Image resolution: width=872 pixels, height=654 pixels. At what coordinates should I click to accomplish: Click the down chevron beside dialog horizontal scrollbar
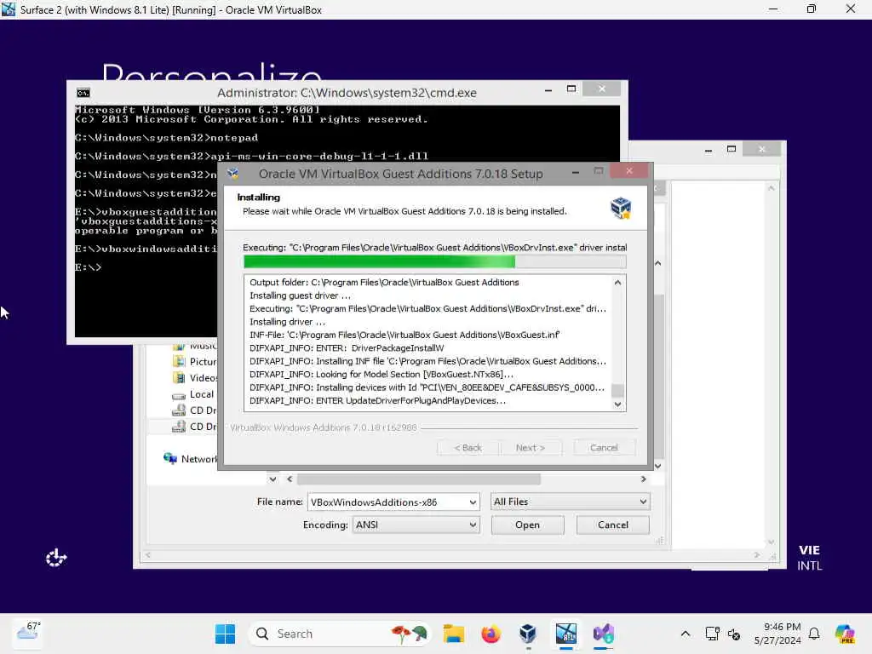pos(272,479)
